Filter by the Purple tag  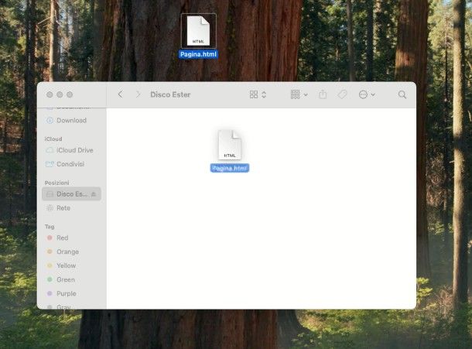click(x=66, y=293)
